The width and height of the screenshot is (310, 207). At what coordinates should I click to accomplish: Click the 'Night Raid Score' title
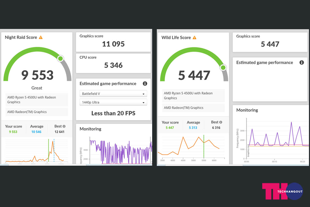(21, 37)
